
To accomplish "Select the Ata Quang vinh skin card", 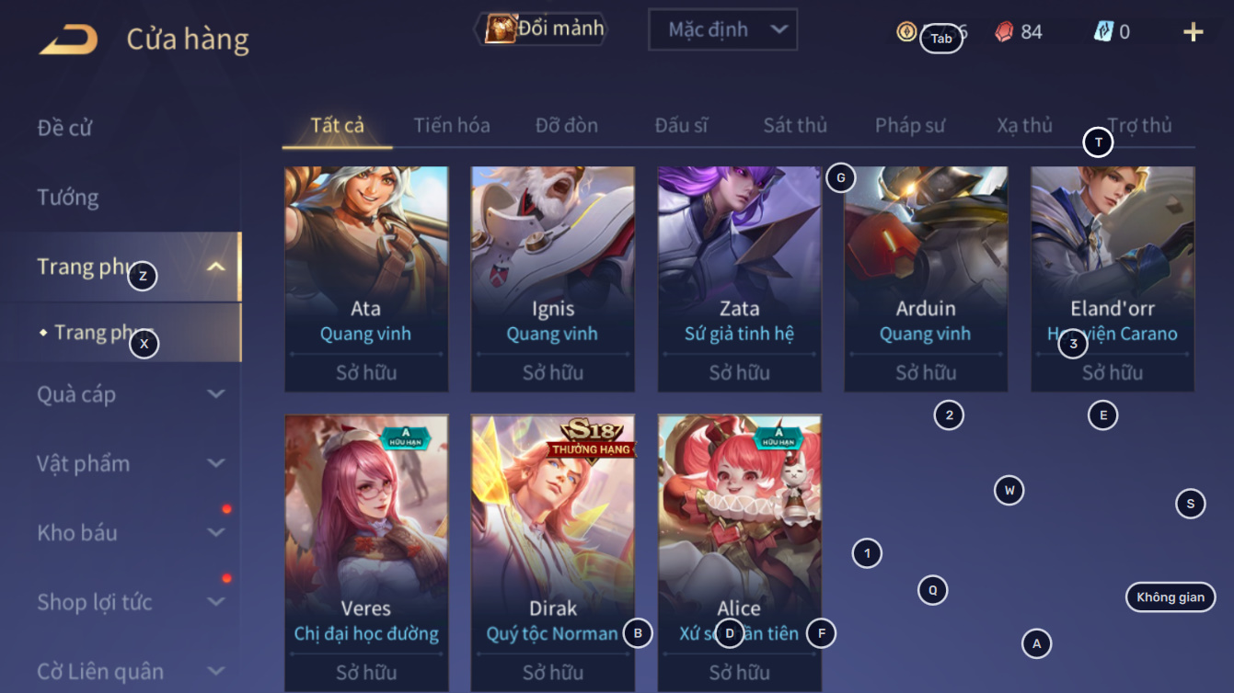I will (366, 278).
